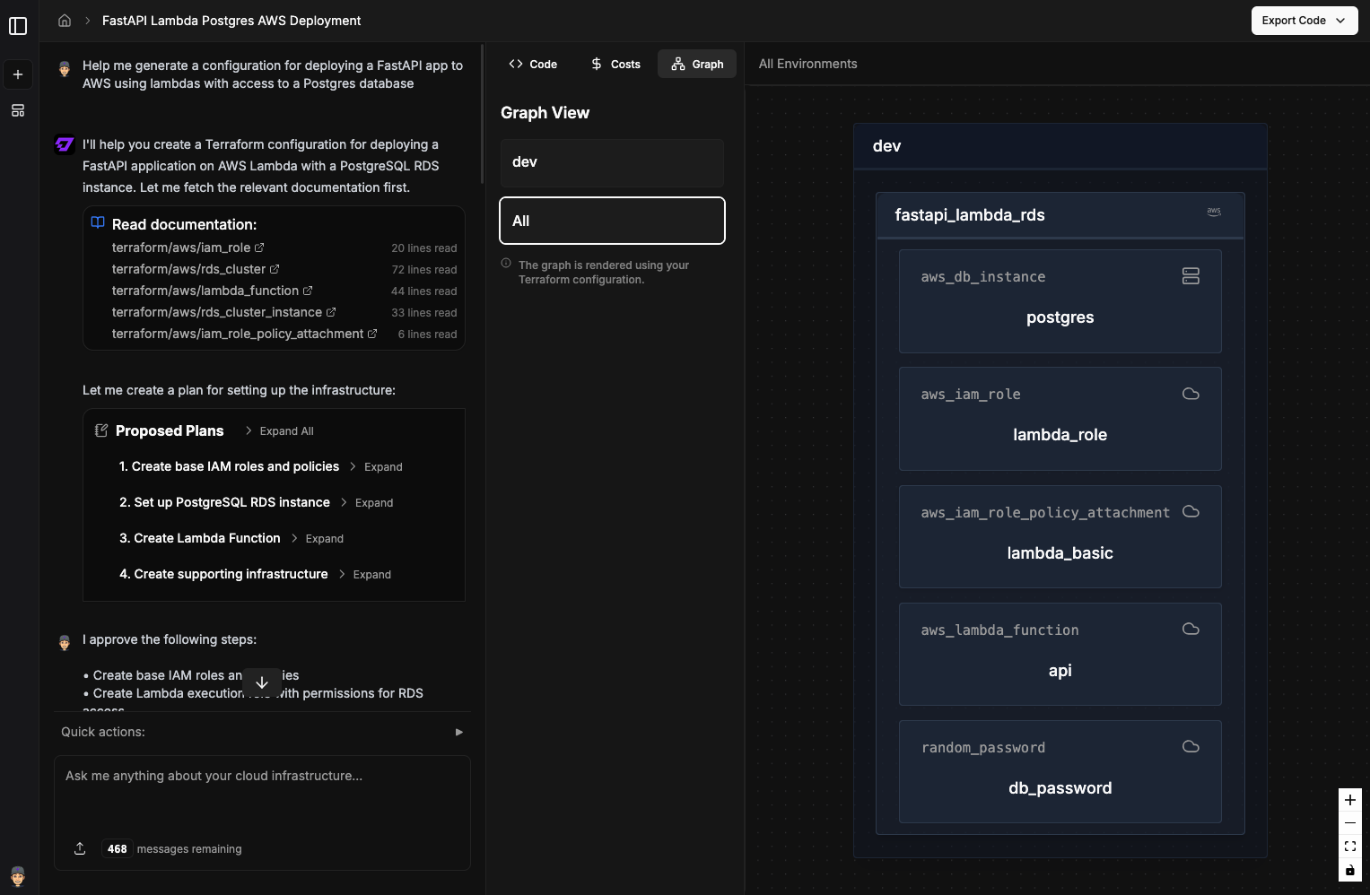This screenshot has width=1370, height=895.
Task: Click the cloud icon on random_password node
Action: tap(1191, 746)
